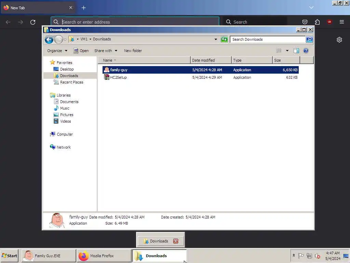Open Firefox Pocket save icon

point(305,22)
